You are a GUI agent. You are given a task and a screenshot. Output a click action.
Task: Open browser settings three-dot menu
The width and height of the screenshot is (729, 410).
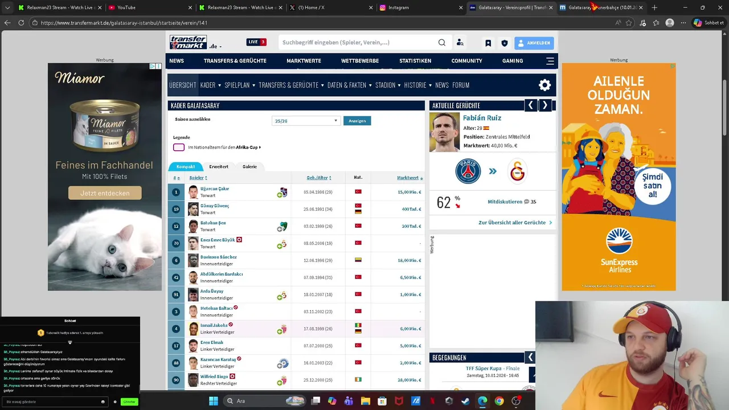click(x=683, y=23)
